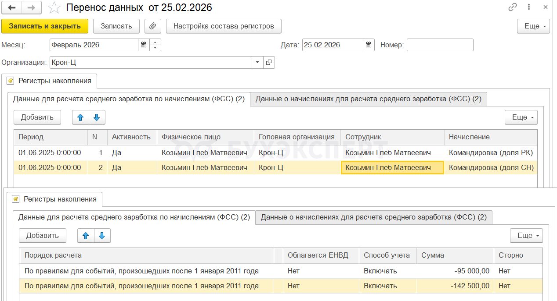557x301 pixels.
Task: Click into the Номер input field
Action: coord(440,45)
